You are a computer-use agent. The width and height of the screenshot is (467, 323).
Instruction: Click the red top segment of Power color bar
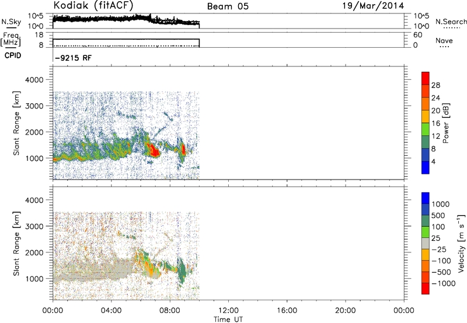[426, 78]
